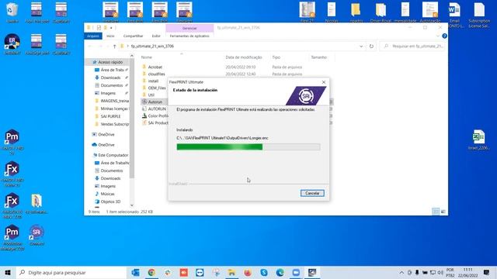This screenshot has height=279, width=497.
Task: Expand the ribbon using the chevron
Action: tap(438, 36)
